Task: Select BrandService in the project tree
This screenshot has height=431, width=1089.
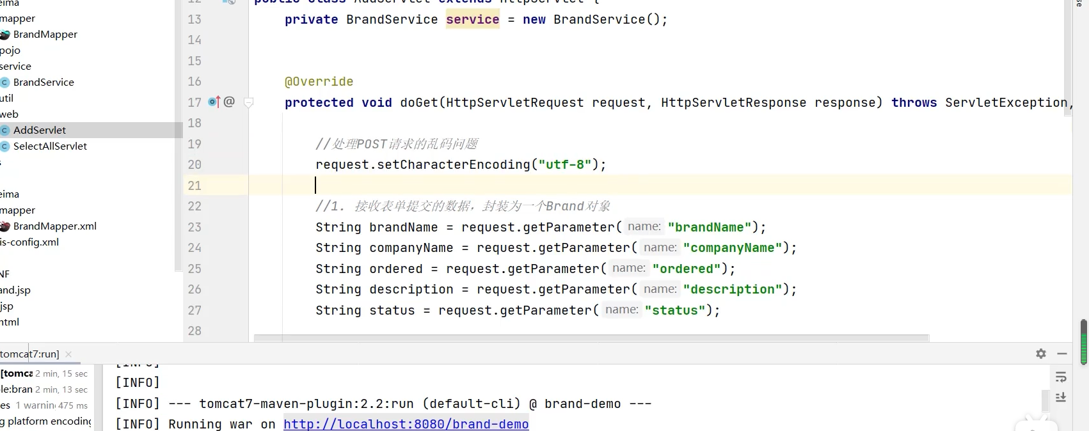Action: [x=44, y=82]
